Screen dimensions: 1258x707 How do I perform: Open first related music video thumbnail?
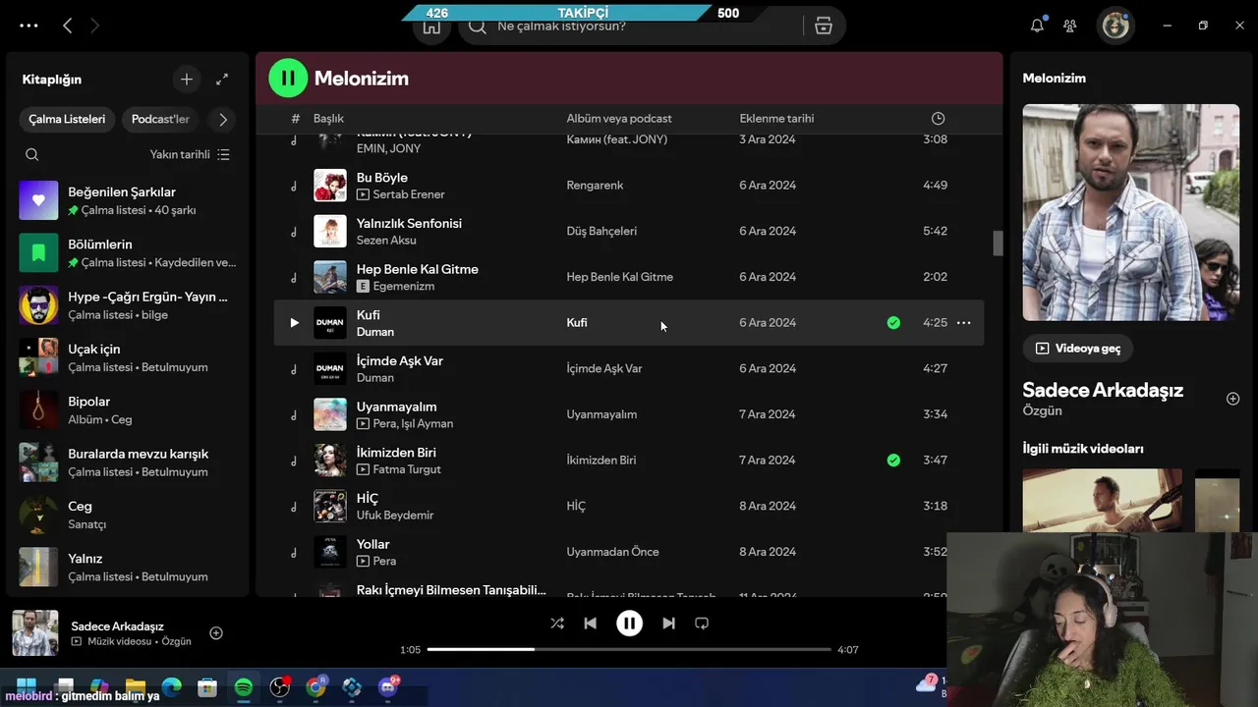(x=1103, y=500)
